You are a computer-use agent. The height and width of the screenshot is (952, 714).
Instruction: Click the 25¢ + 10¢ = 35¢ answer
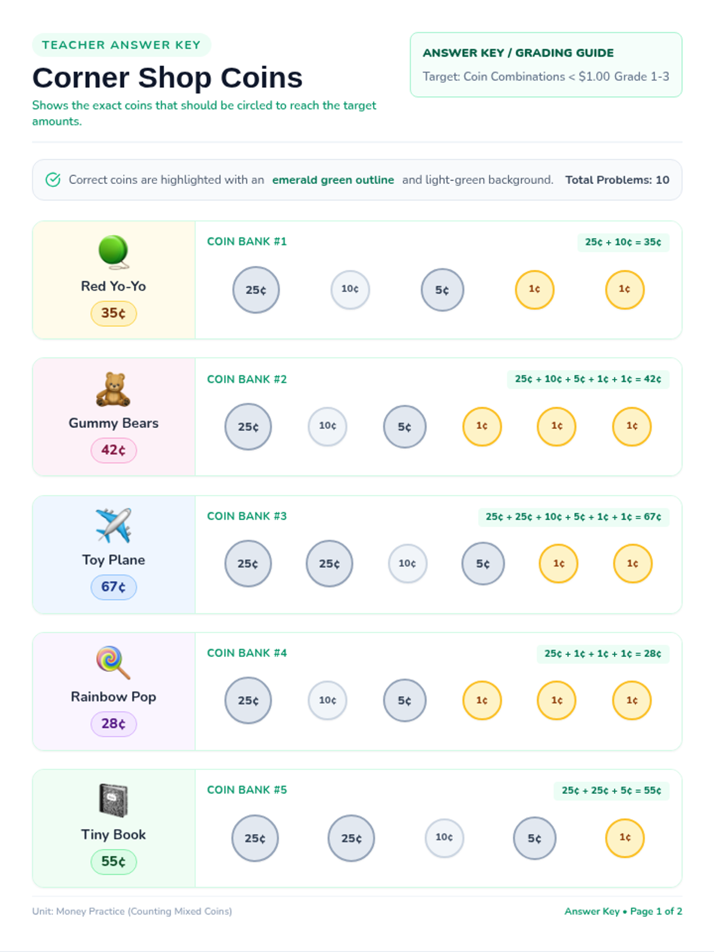click(623, 242)
